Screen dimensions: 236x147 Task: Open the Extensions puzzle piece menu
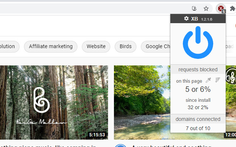(232, 8)
